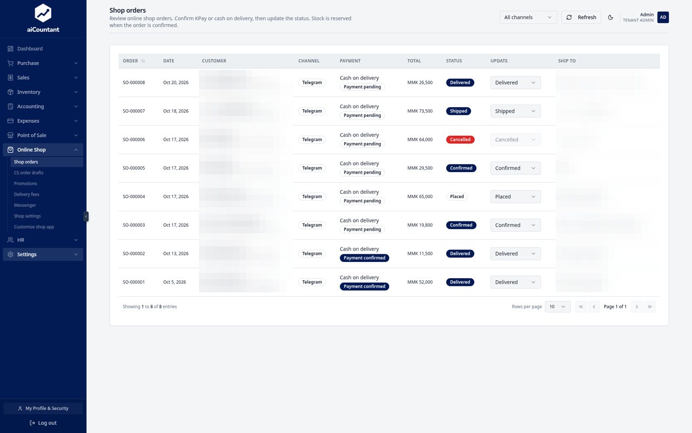Go to the next page of orders
This screenshot has width=692, height=433.
pos(637,307)
